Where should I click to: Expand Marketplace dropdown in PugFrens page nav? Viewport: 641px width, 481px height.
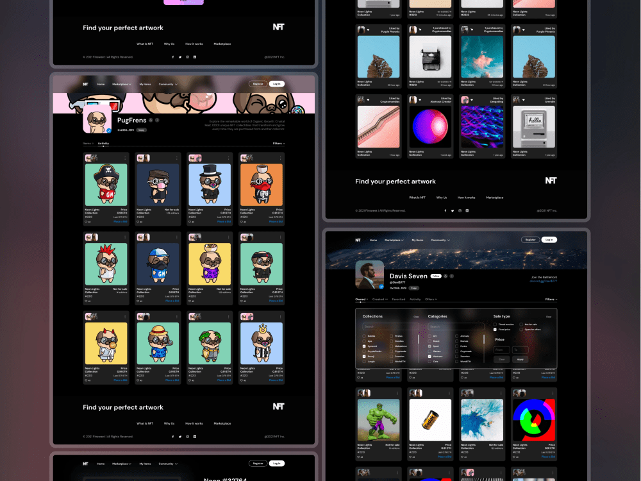121,84
